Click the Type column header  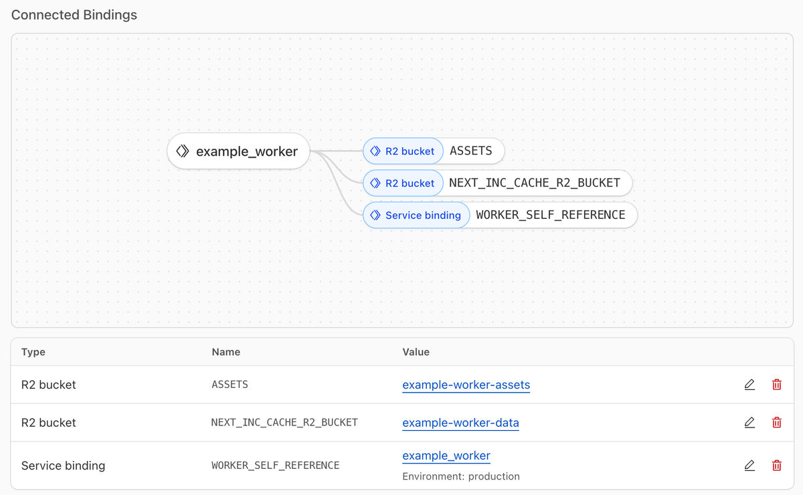click(x=33, y=352)
